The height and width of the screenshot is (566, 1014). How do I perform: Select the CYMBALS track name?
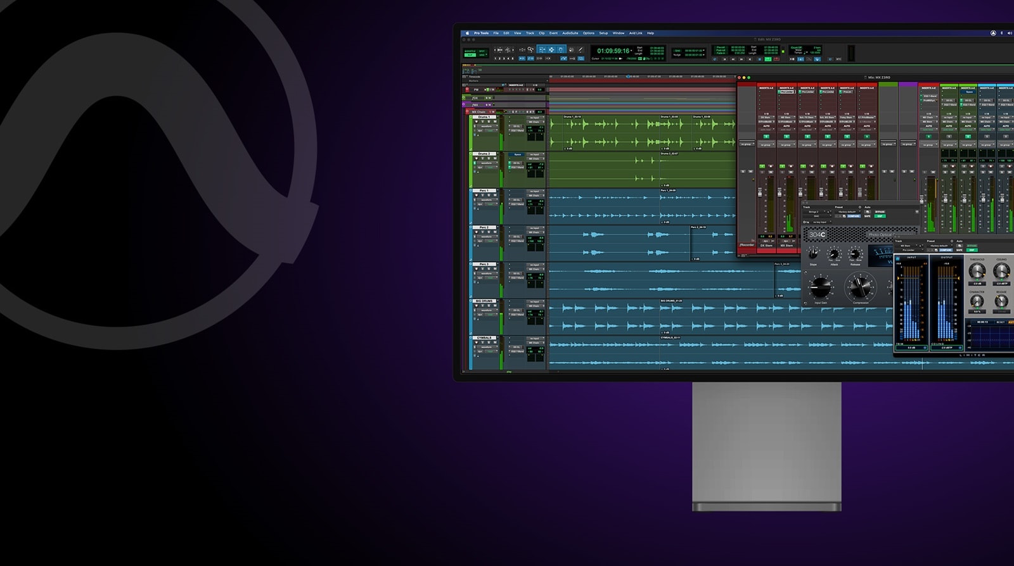[484, 337]
